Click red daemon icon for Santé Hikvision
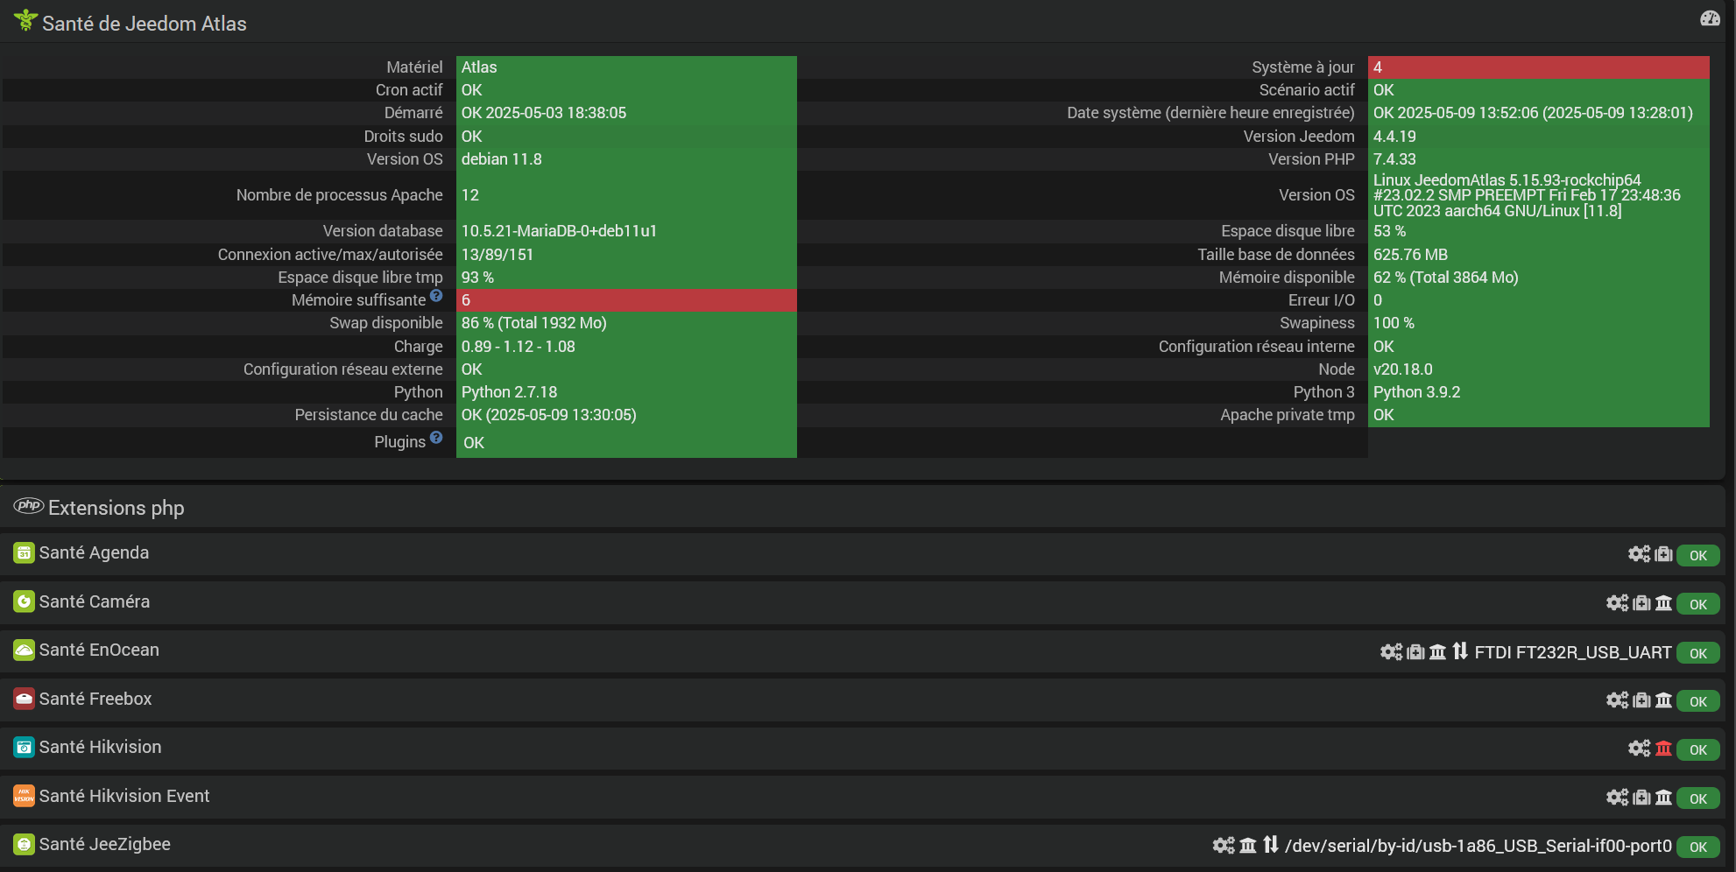The image size is (1736, 872). pos(1663,749)
